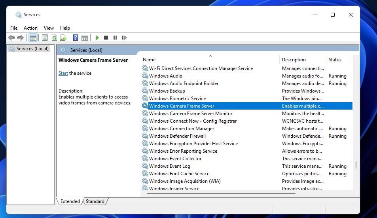Click 'Allows errors to b...' description cell

point(302,151)
